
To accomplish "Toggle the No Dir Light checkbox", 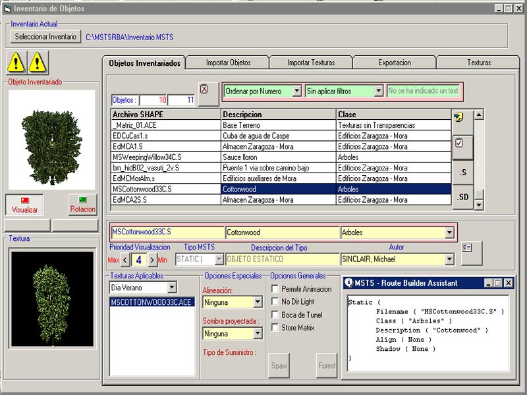I will tap(275, 302).
